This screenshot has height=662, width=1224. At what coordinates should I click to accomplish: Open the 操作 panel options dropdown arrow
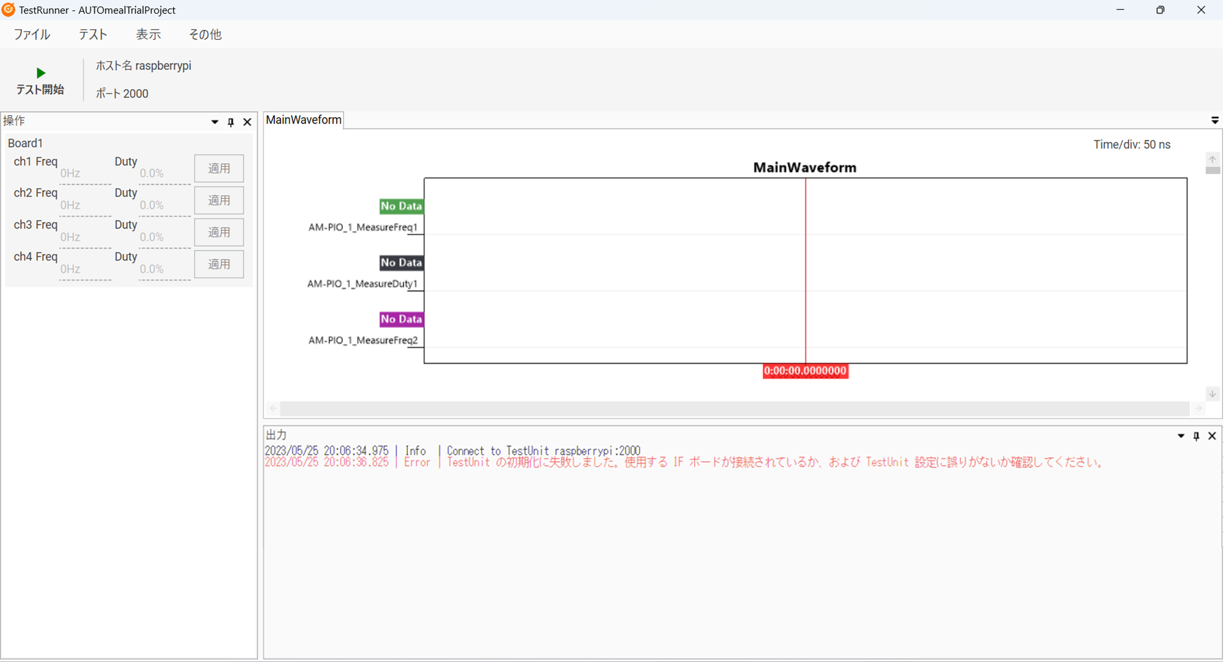[215, 122]
